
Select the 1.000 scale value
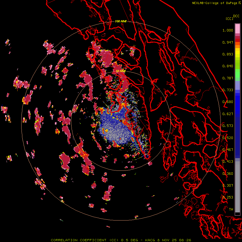[x=228, y=30]
